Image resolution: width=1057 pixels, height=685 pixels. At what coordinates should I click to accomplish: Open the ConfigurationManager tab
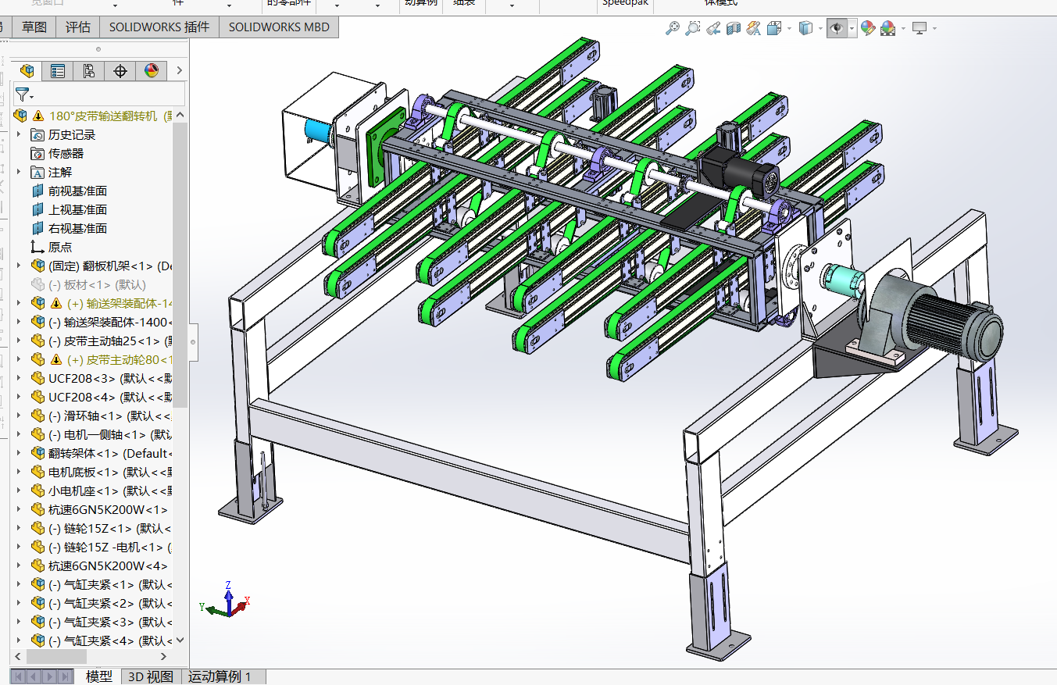[89, 71]
